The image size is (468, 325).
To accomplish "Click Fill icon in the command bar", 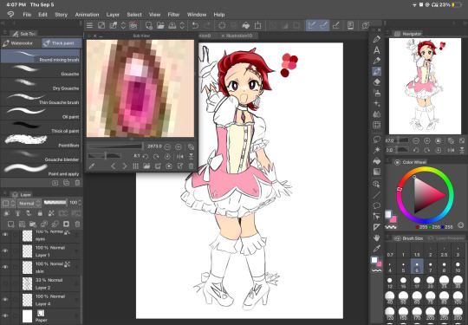I will click(x=246, y=26).
